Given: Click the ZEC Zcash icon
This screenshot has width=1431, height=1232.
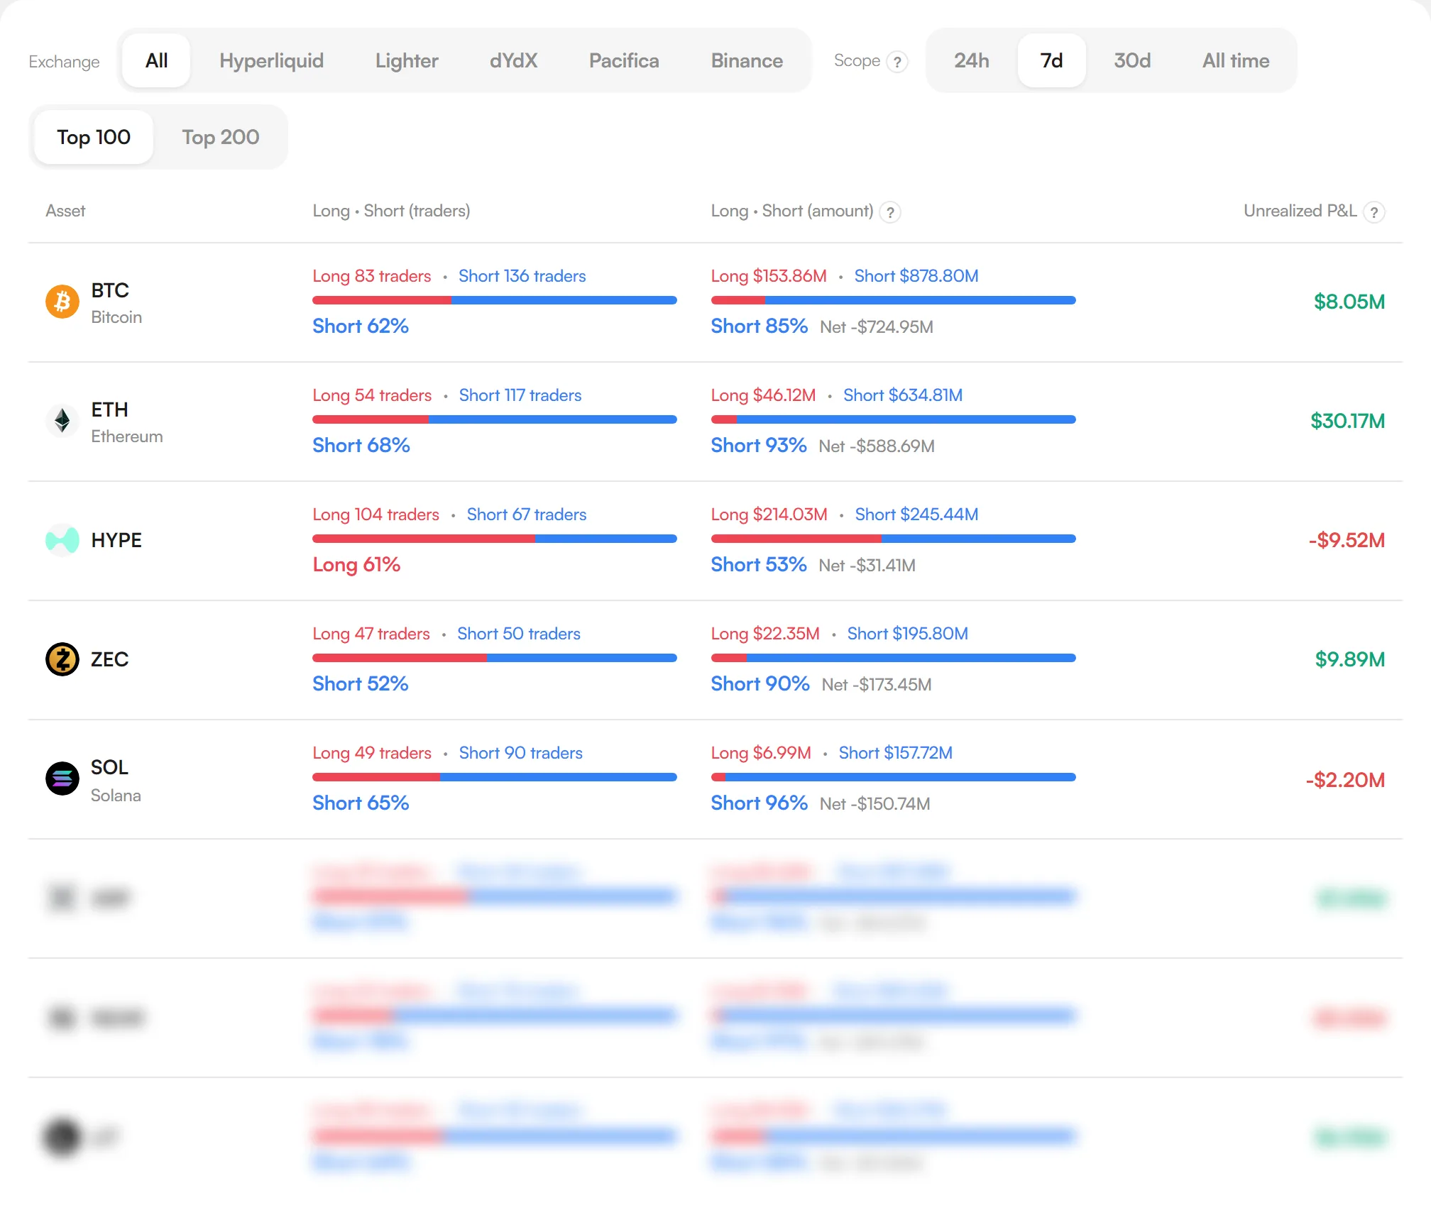Looking at the screenshot, I should (62, 659).
